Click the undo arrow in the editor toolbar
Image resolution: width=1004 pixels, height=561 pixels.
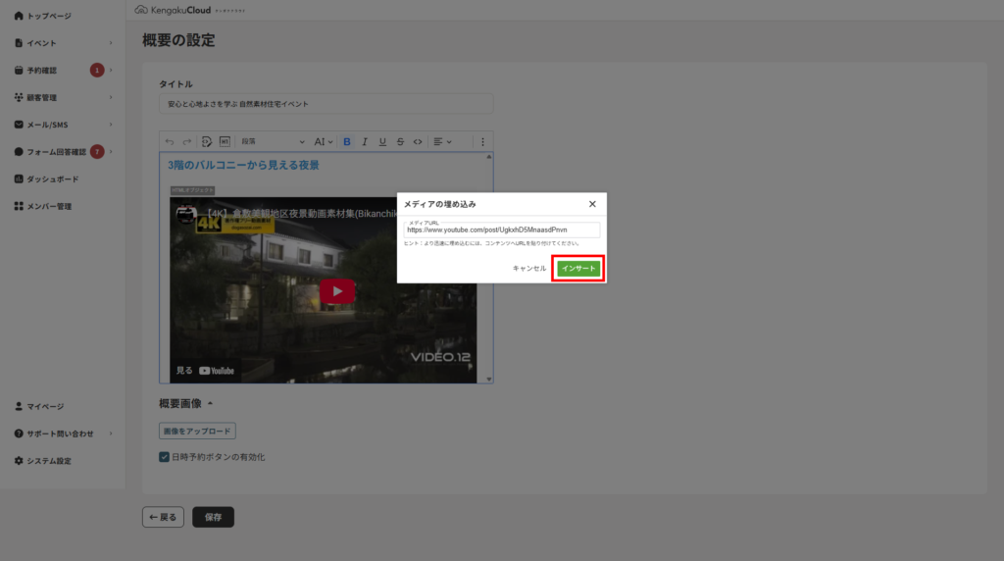170,141
